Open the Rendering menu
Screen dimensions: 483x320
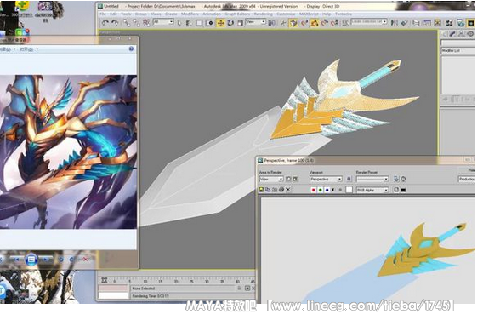tap(264, 14)
